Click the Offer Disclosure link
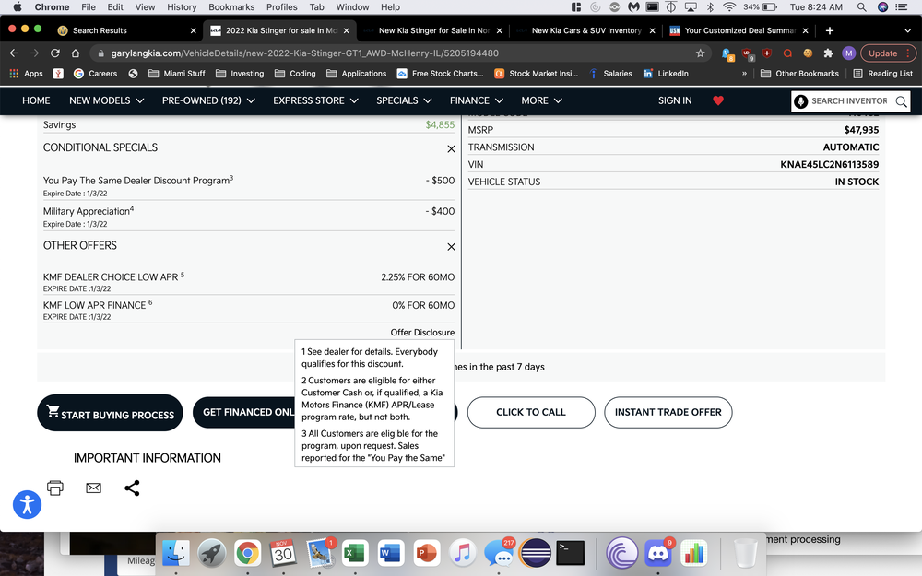 [x=422, y=333]
